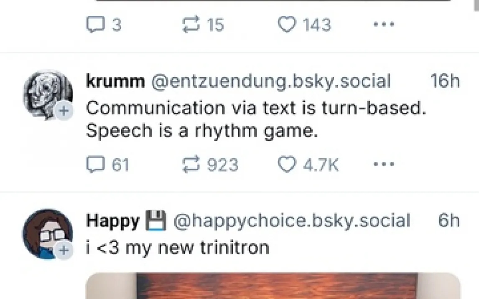
Task: Click the krumm display name
Action: pos(115,81)
